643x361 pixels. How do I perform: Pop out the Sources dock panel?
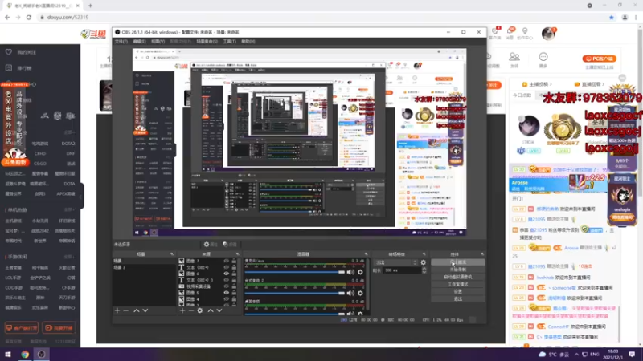[x=237, y=254]
